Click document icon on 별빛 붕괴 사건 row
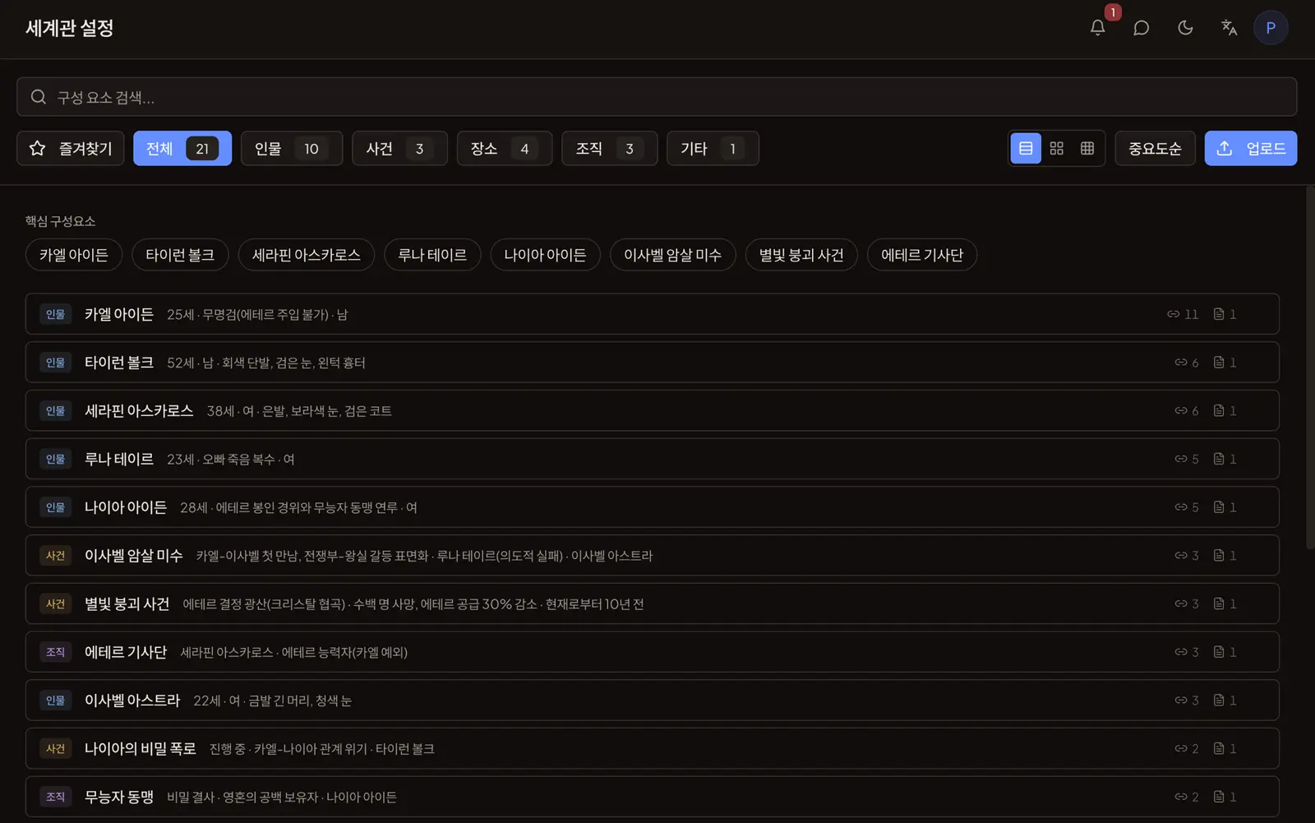The width and height of the screenshot is (1315, 823). [1219, 604]
